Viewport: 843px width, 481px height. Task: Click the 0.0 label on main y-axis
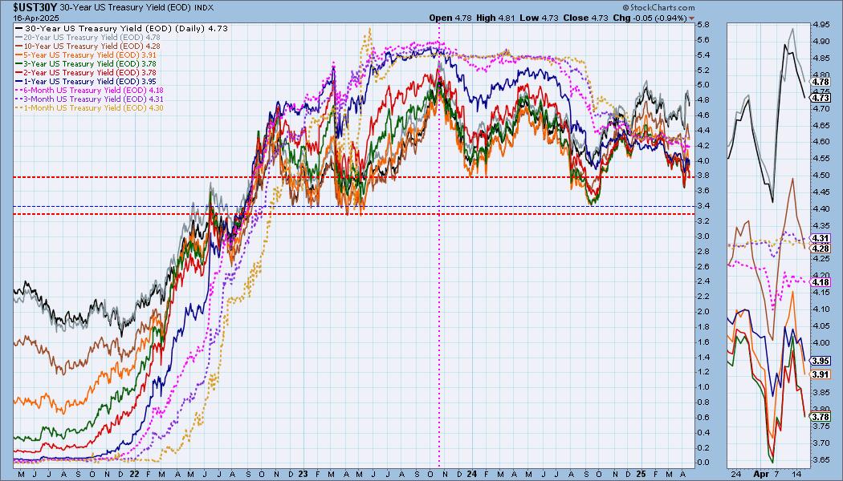pos(703,463)
